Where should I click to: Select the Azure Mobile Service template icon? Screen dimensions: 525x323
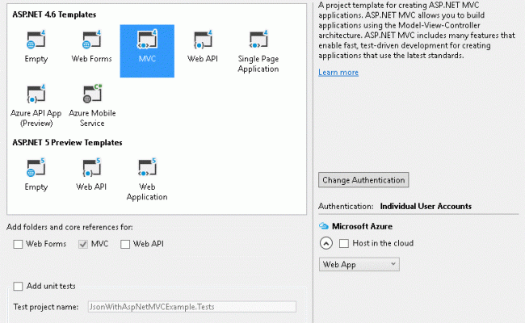pyautogui.click(x=92, y=94)
